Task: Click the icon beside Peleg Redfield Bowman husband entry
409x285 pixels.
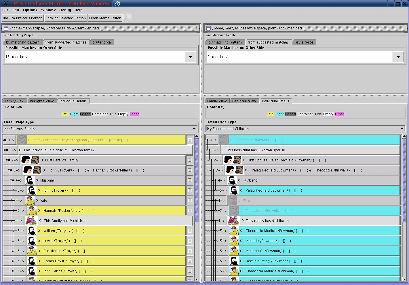Action: 234,190
